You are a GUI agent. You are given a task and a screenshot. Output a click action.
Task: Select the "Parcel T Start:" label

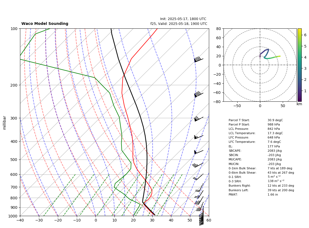click(x=239, y=120)
